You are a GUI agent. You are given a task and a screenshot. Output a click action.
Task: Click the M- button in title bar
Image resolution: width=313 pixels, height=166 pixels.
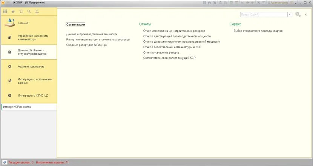pyautogui.click(x=252, y=3)
